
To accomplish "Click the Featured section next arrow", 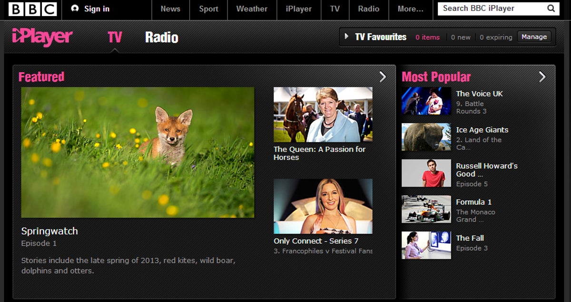I will (383, 77).
